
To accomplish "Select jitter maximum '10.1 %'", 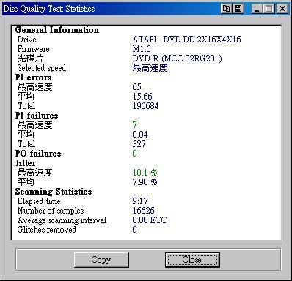I will tap(145, 173).
